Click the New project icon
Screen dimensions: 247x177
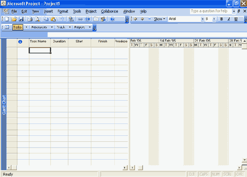coord(7,19)
